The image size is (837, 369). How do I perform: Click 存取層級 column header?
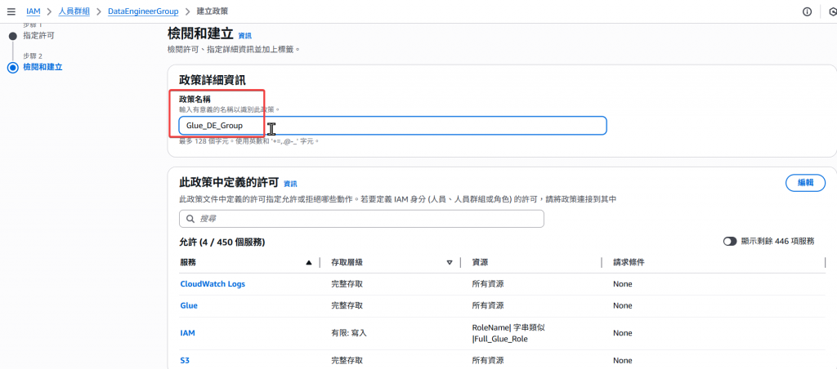pos(347,262)
